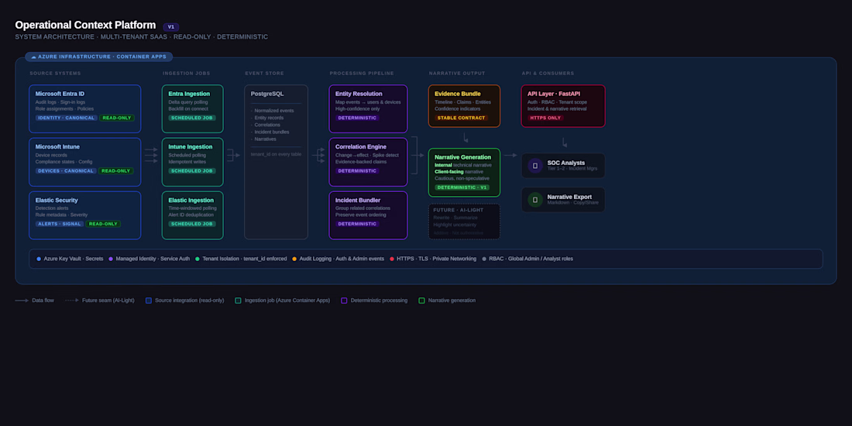Click Scheduled Job badge under Entra Ingestion
Image resolution: width=852 pixels, height=426 pixels.
click(x=192, y=118)
